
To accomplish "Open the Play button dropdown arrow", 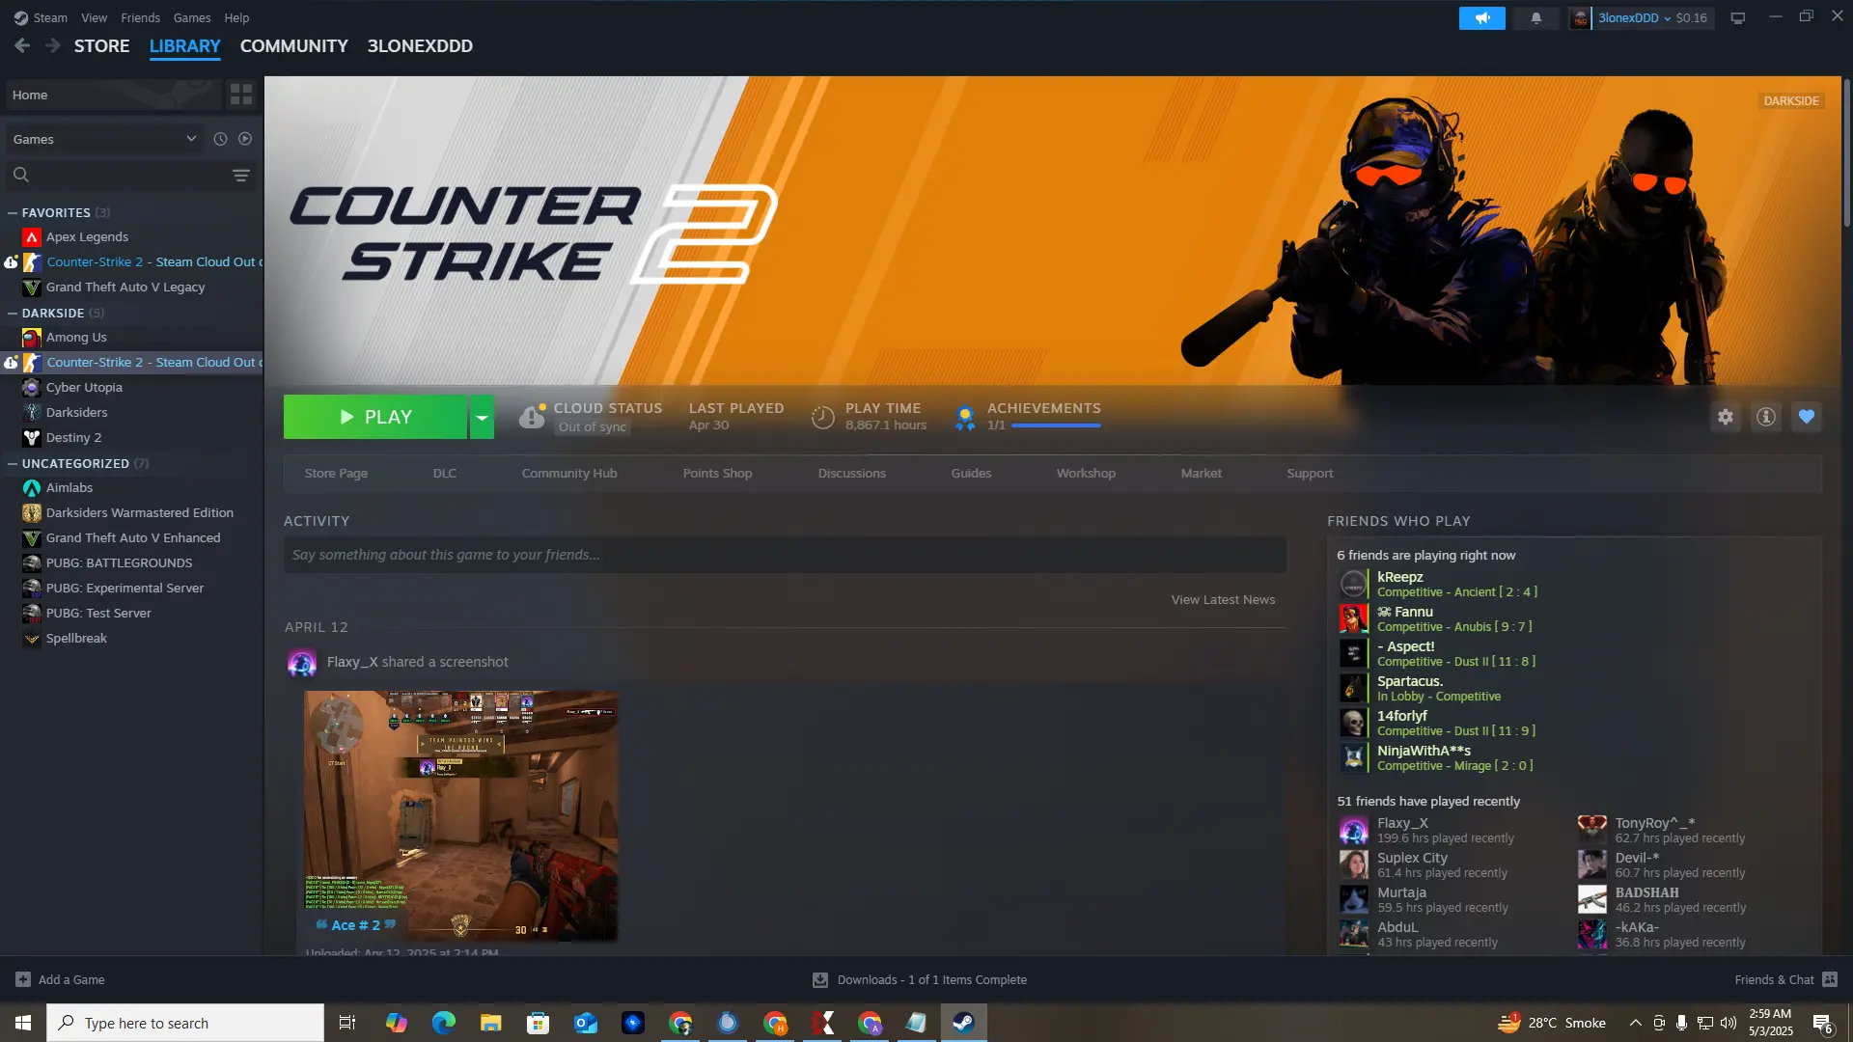I will click(482, 417).
